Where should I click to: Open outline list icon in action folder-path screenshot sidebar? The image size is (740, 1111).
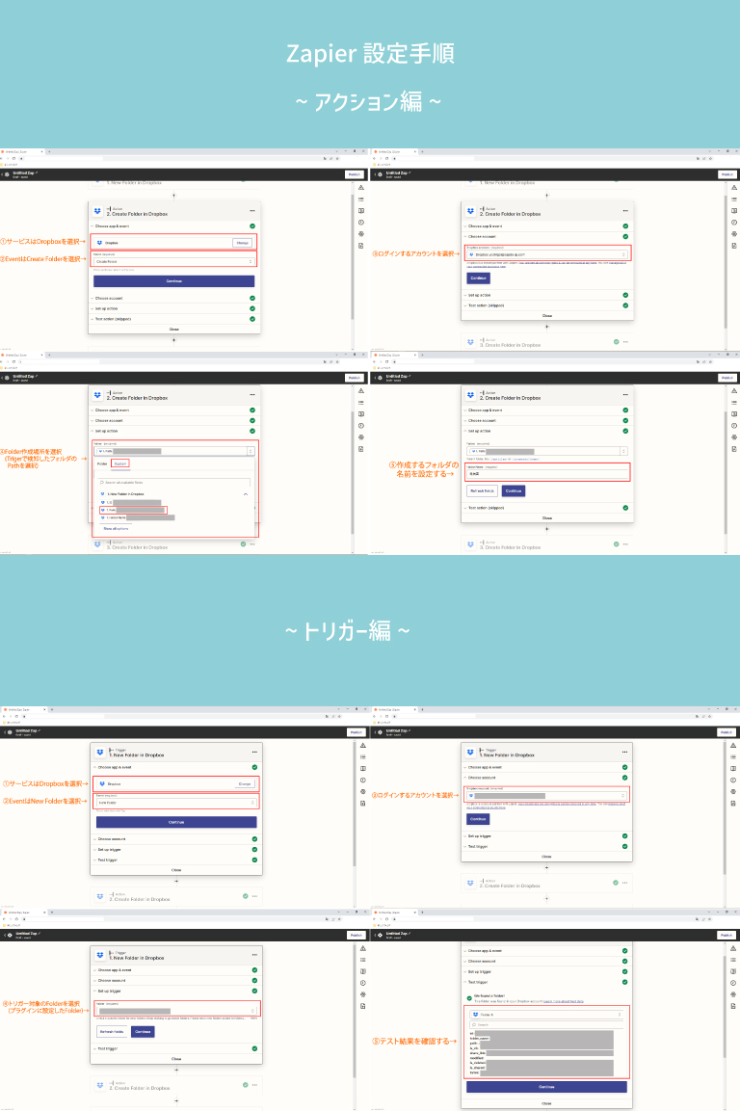pyautogui.click(x=360, y=403)
